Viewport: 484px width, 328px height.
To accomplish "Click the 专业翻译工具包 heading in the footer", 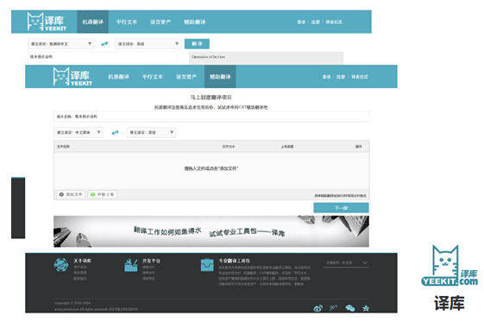I will 235,261.
